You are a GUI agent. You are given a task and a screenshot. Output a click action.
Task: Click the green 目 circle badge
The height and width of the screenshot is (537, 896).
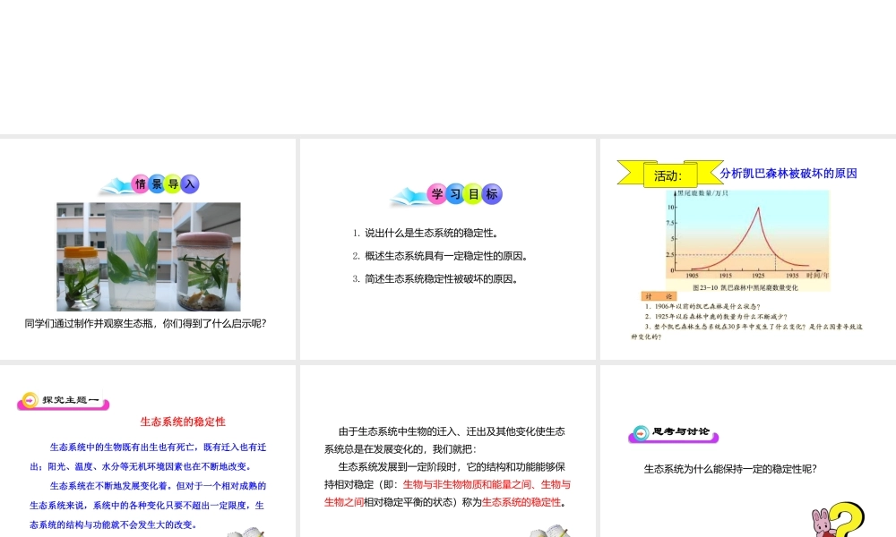pos(474,194)
